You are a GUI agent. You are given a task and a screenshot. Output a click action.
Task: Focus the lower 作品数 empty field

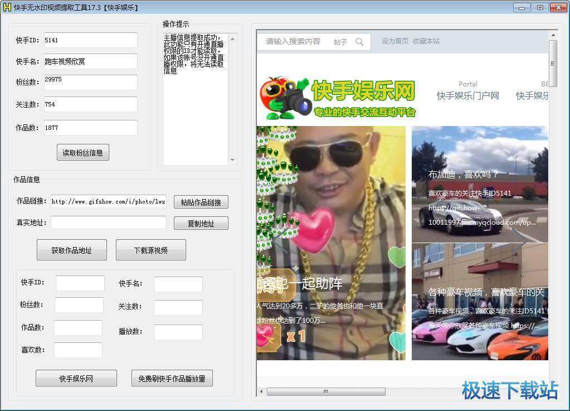tap(78, 328)
